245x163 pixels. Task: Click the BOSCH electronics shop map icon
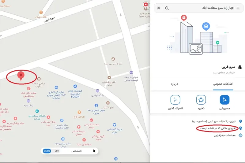coord(75,87)
